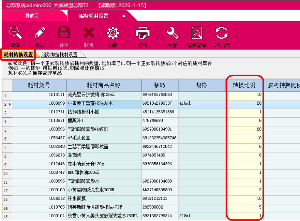The height and width of the screenshot is (221, 300).
Task: Switch to 服务绑定耗材设置 sub-tab
Action: click(x=59, y=55)
